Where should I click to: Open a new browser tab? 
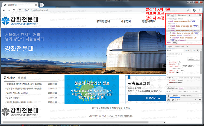(42, 5)
